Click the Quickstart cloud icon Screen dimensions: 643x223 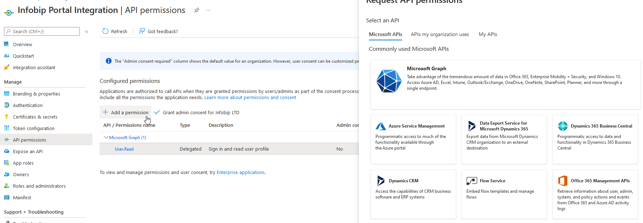point(6,56)
